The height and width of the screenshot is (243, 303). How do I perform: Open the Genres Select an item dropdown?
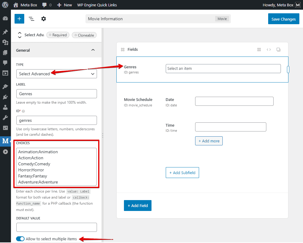(x=223, y=69)
